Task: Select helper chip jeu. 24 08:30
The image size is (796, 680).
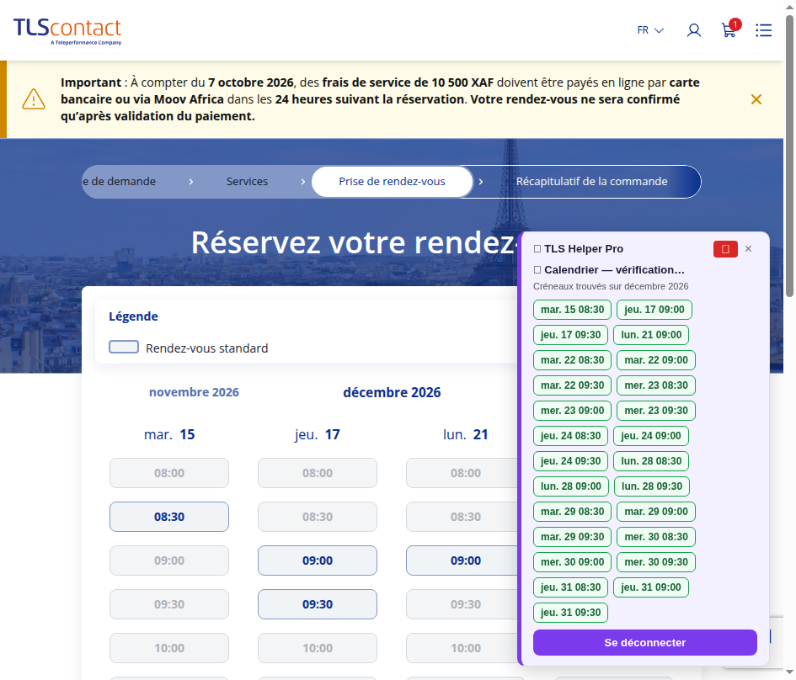Action: (x=570, y=436)
